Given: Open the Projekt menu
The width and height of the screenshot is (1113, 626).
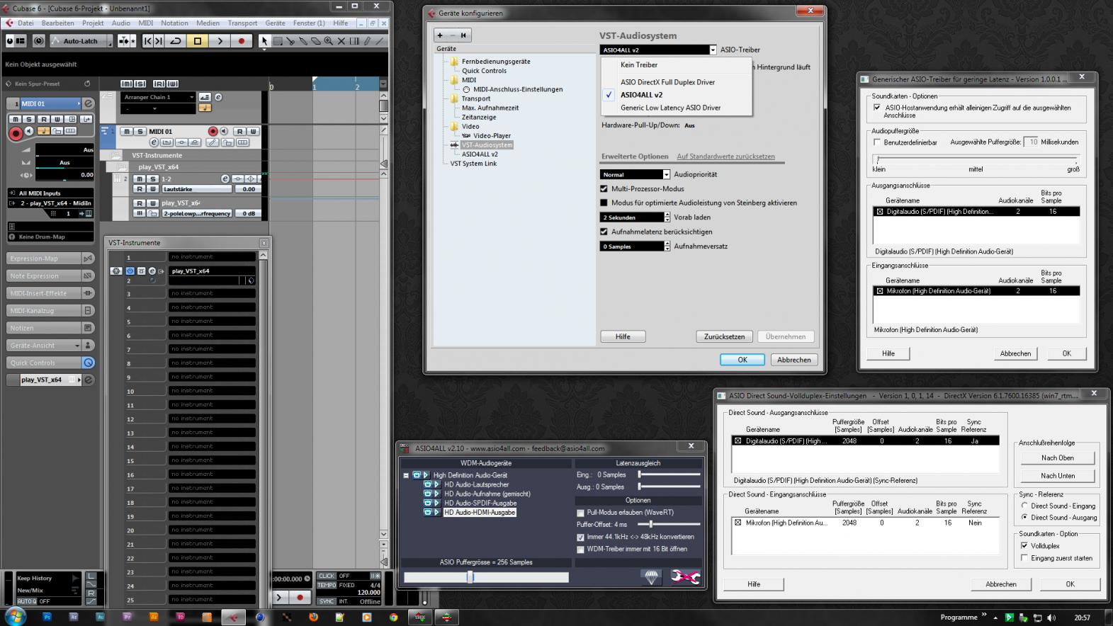Looking at the screenshot, I should [93, 23].
